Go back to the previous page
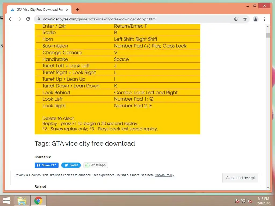Viewport: 275px width, 206px height. [11, 19]
